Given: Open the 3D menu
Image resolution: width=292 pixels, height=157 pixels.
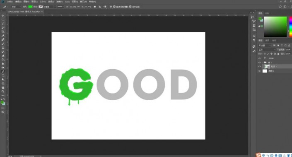Looking at the screenshot, I should click(x=67, y=2).
